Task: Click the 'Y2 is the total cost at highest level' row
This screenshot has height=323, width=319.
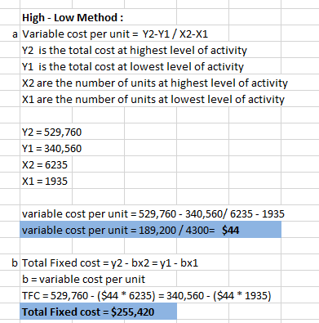Action: coord(135,51)
